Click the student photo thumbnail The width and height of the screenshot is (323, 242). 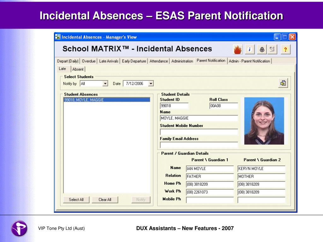coord(264,121)
